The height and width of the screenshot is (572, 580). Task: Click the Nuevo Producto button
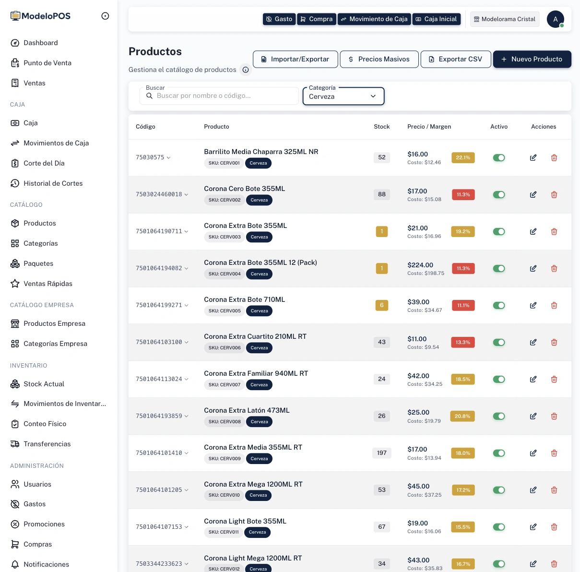[532, 60]
